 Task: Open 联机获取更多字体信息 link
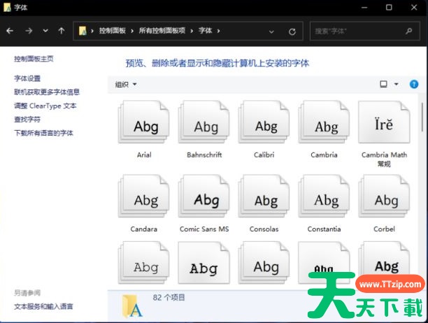click(47, 92)
